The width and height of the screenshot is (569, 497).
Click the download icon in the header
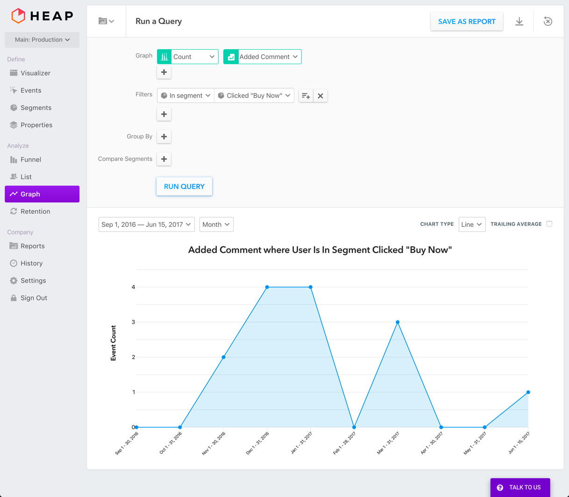[x=519, y=22]
